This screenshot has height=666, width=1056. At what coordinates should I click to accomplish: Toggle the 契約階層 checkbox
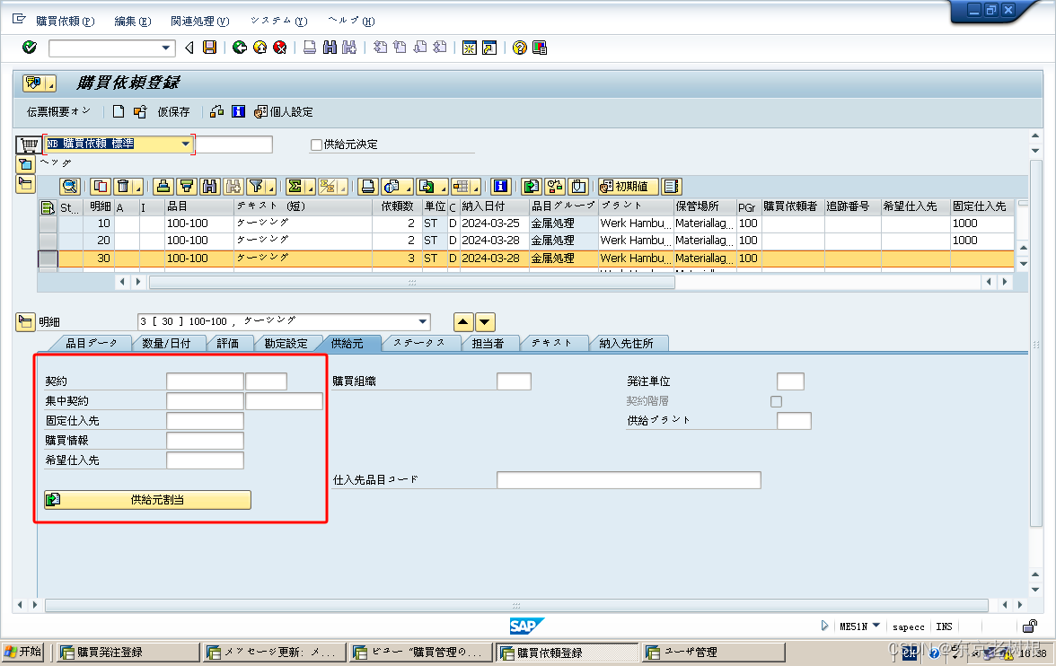776,401
